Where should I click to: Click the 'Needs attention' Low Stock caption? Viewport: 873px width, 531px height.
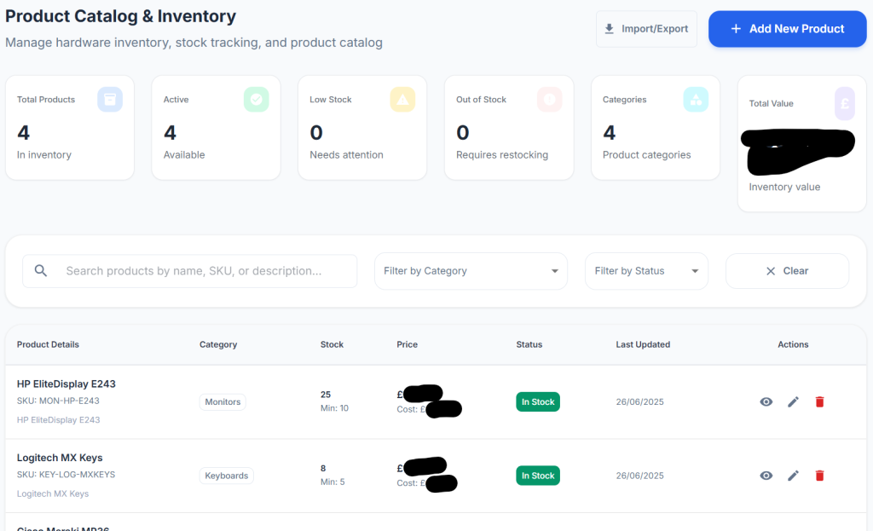(x=346, y=155)
